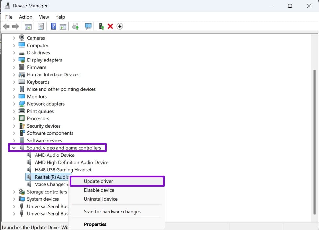Click the Show/Hide Console Tree toolbar icon

click(28, 27)
